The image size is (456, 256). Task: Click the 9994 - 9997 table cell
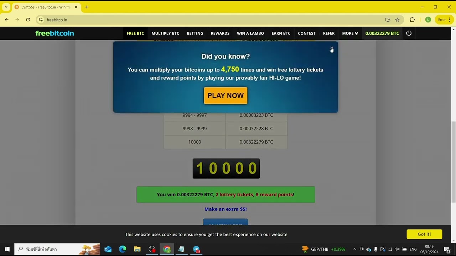click(x=195, y=115)
